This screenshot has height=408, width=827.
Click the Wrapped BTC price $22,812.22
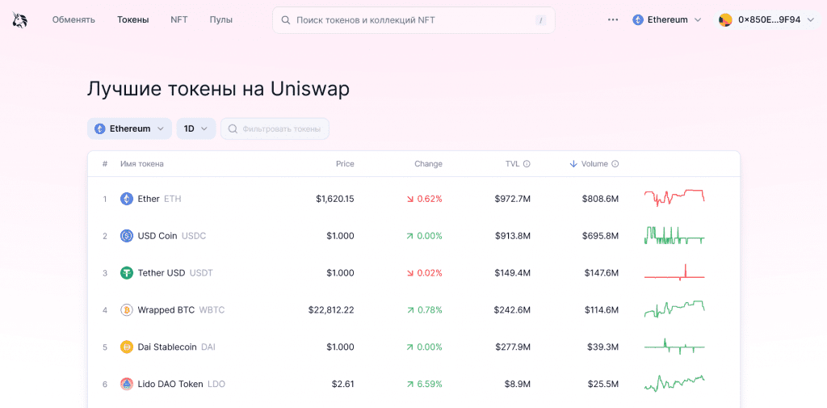tap(331, 309)
